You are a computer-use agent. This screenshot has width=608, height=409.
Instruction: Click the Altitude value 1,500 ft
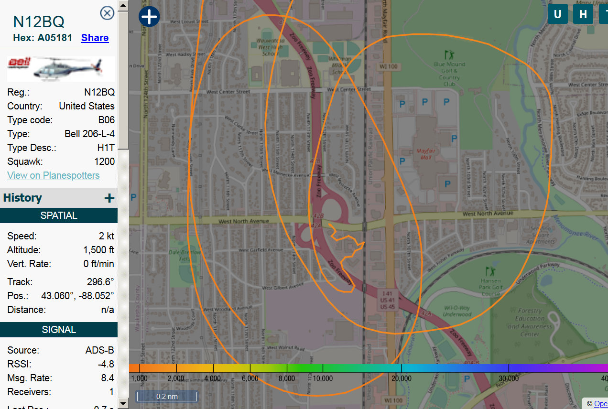(x=98, y=250)
